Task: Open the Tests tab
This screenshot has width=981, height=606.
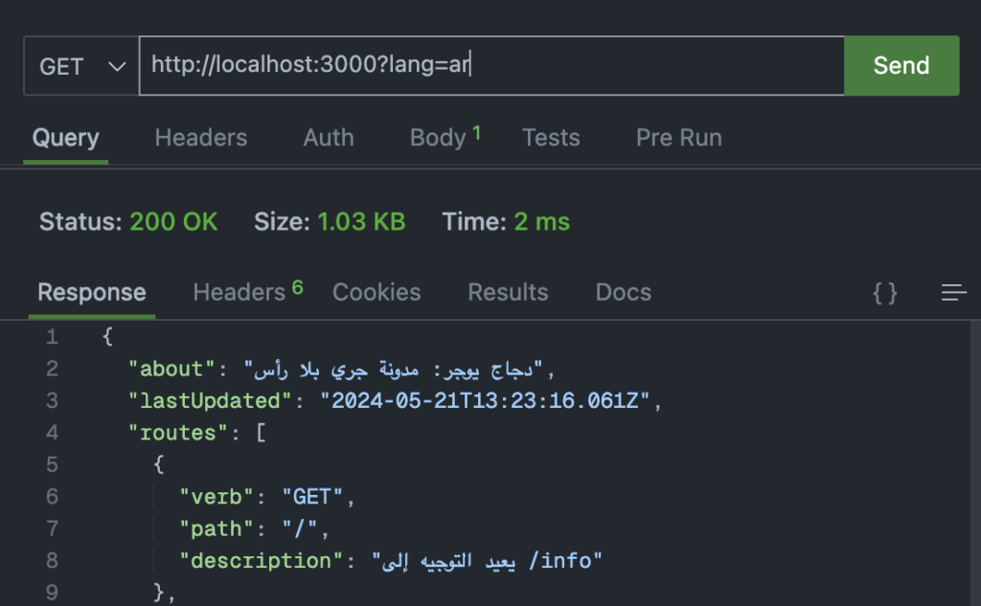Action: click(551, 137)
